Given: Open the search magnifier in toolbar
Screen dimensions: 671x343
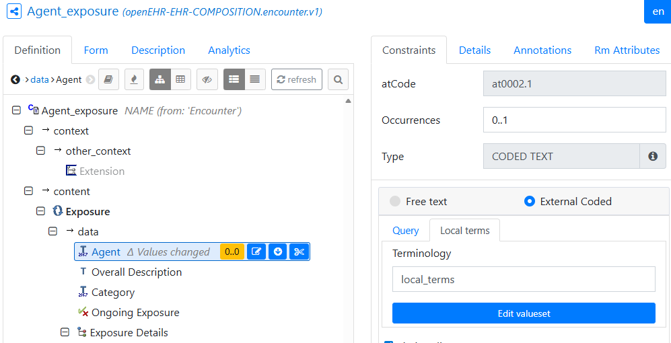Looking at the screenshot, I should coord(338,79).
